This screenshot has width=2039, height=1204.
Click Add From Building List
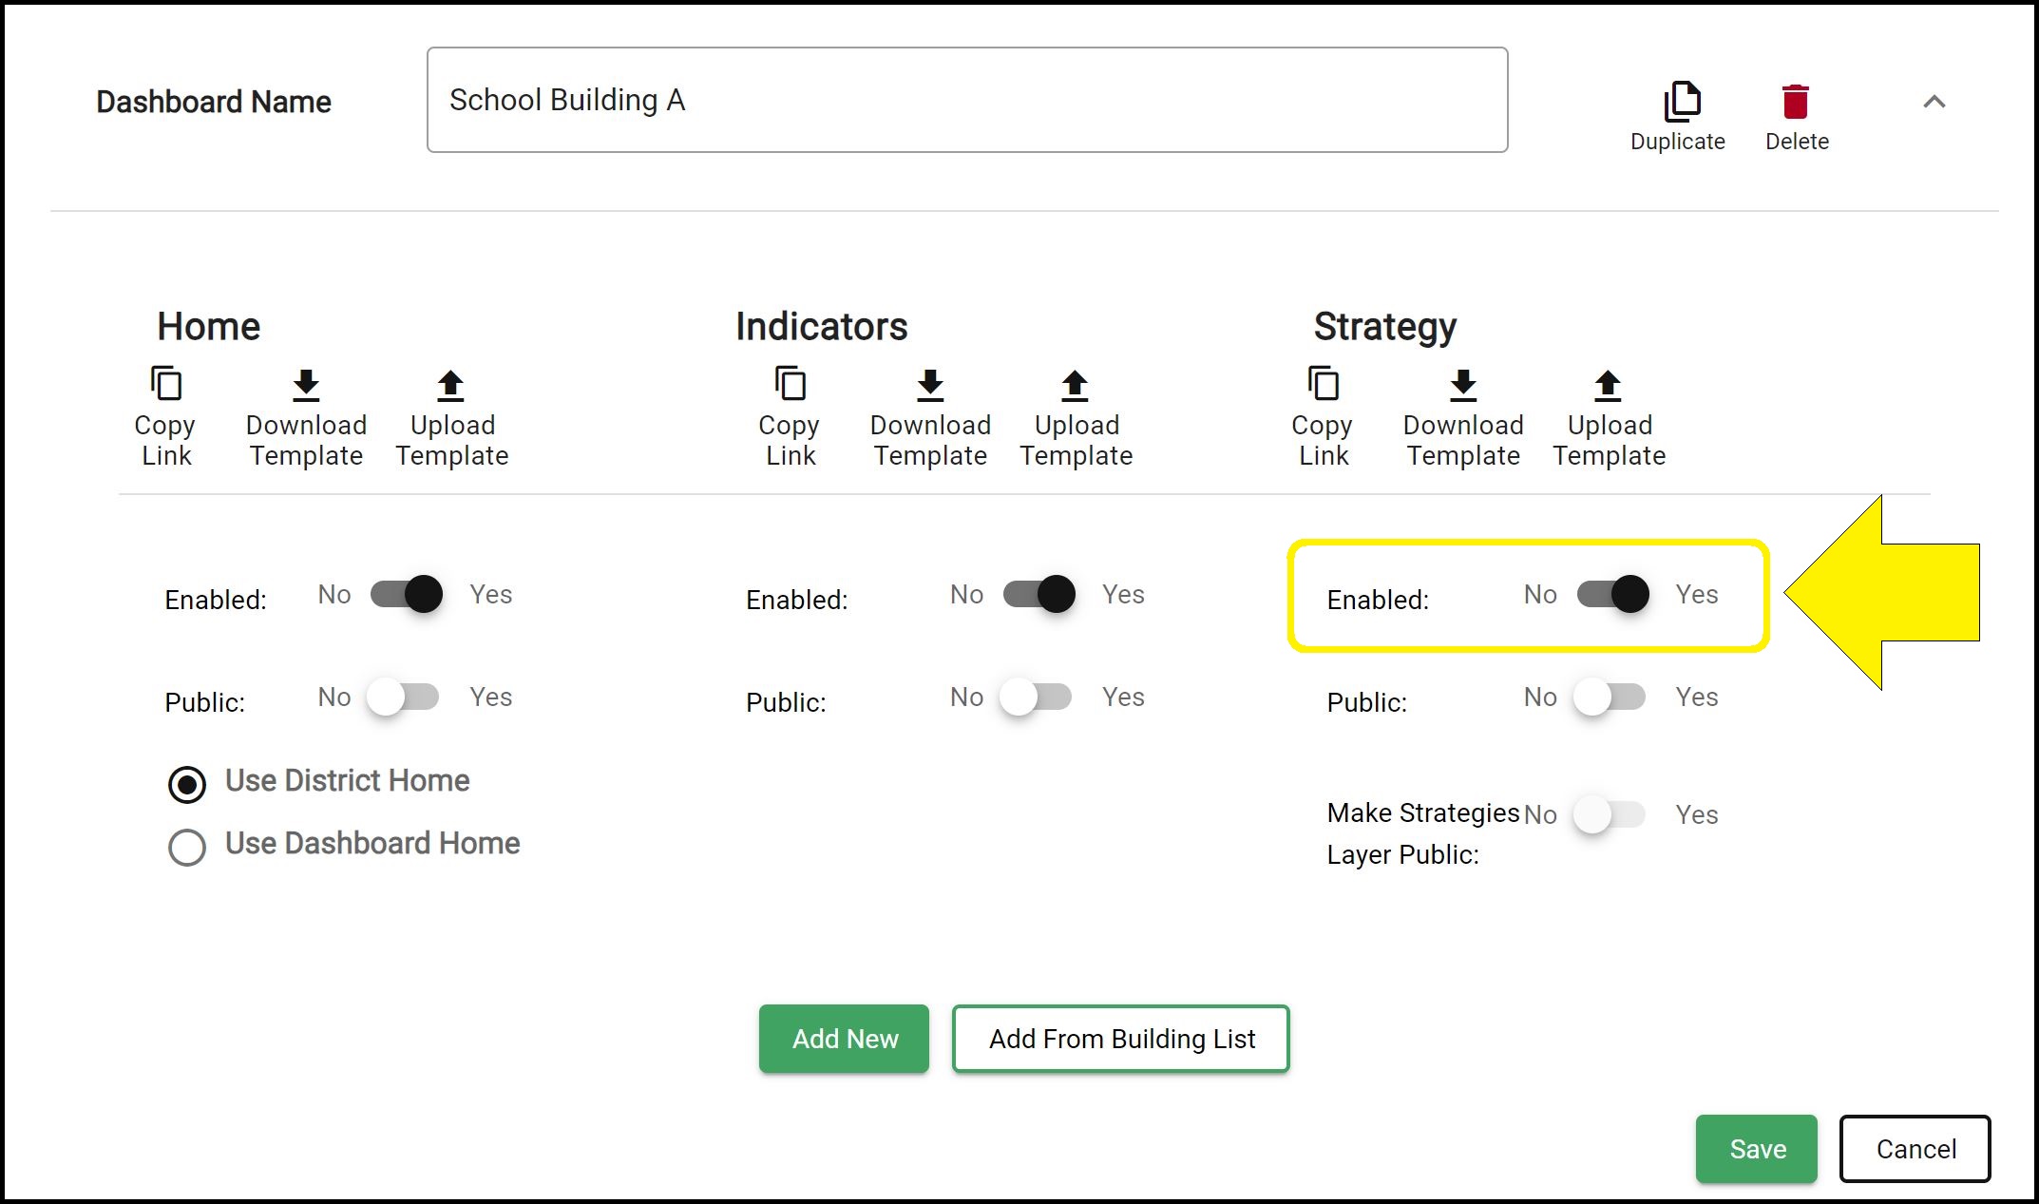(x=1121, y=1039)
